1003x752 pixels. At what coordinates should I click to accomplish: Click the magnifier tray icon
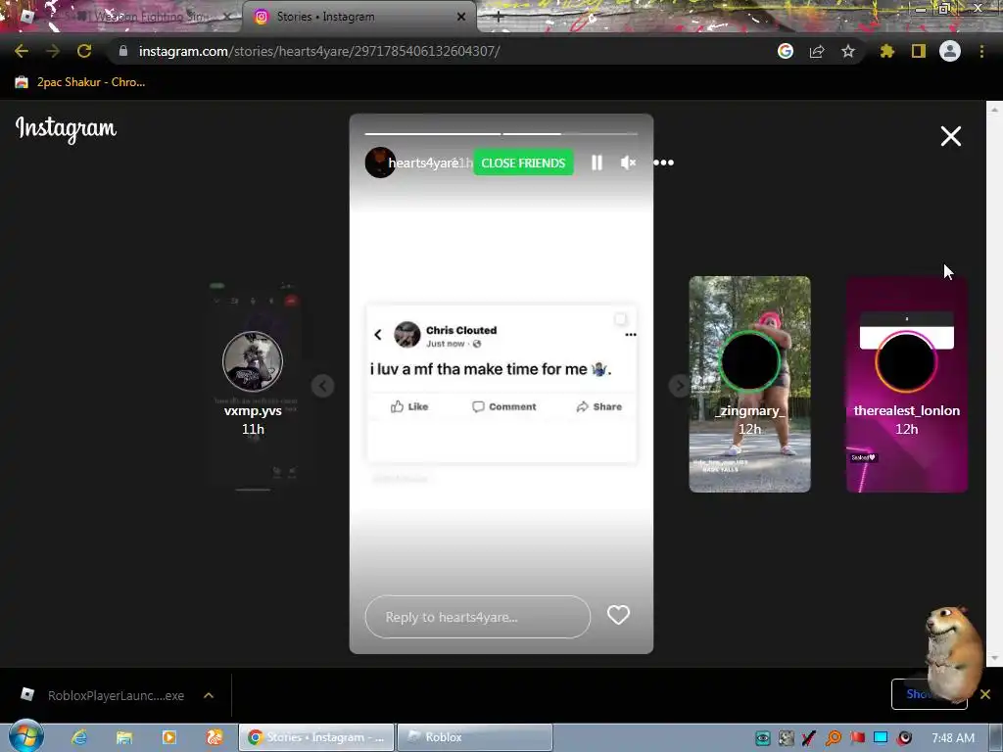pyautogui.click(x=833, y=738)
